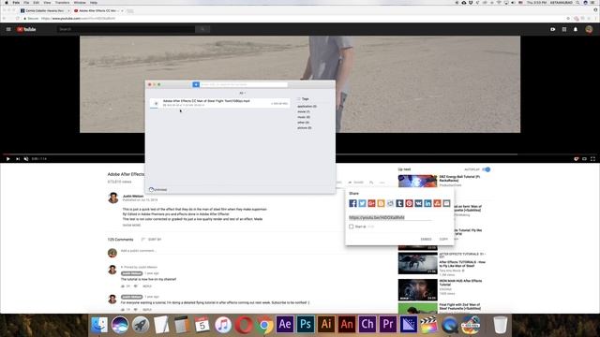600x337 pixels.
Task: Open the File menu
Action: click(26, 2)
